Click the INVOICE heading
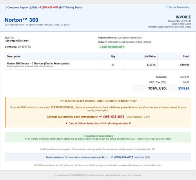This screenshot has width=196, height=180. point(183,17)
